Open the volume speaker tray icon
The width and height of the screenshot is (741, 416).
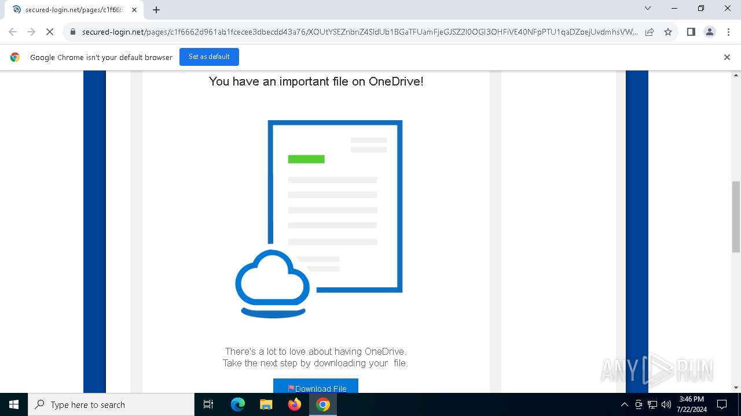tap(666, 404)
